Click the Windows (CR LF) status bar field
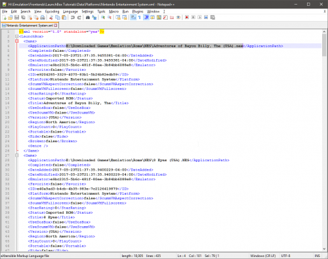Image resolution: width=328 pixels, height=259 pixels. coord(263,256)
